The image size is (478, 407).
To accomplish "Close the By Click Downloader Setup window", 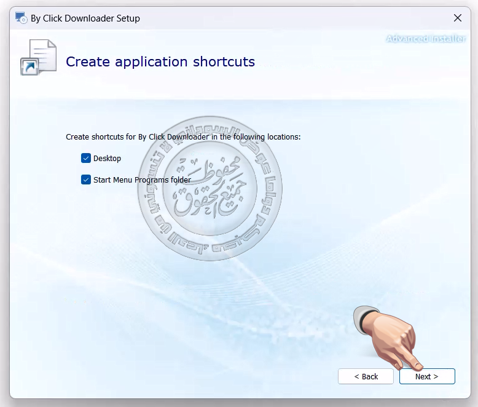I will point(457,18).
